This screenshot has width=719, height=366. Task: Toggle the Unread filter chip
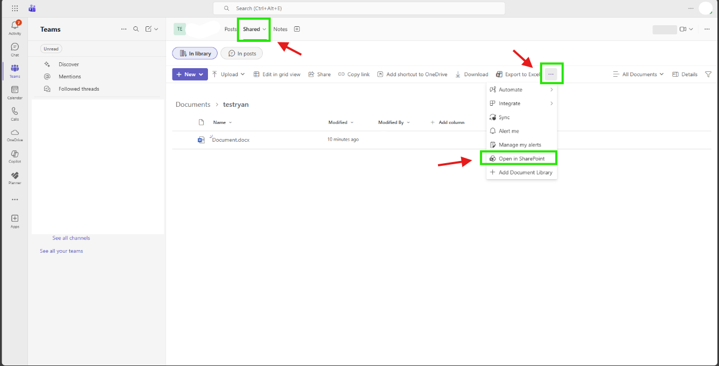click(x=51, y=48)
